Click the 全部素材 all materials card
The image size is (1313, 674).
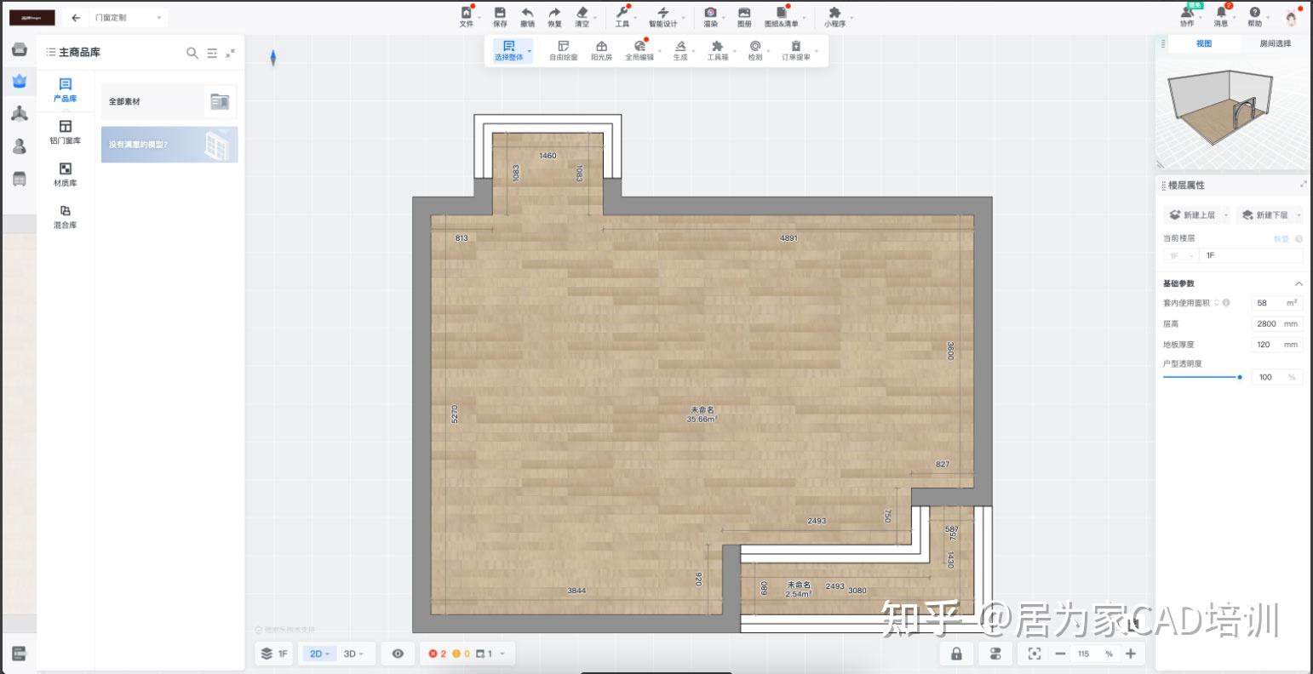pyautogui.click(x=169, y=101)
